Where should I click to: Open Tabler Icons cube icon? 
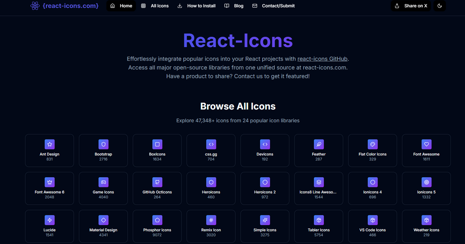point(319,220)
